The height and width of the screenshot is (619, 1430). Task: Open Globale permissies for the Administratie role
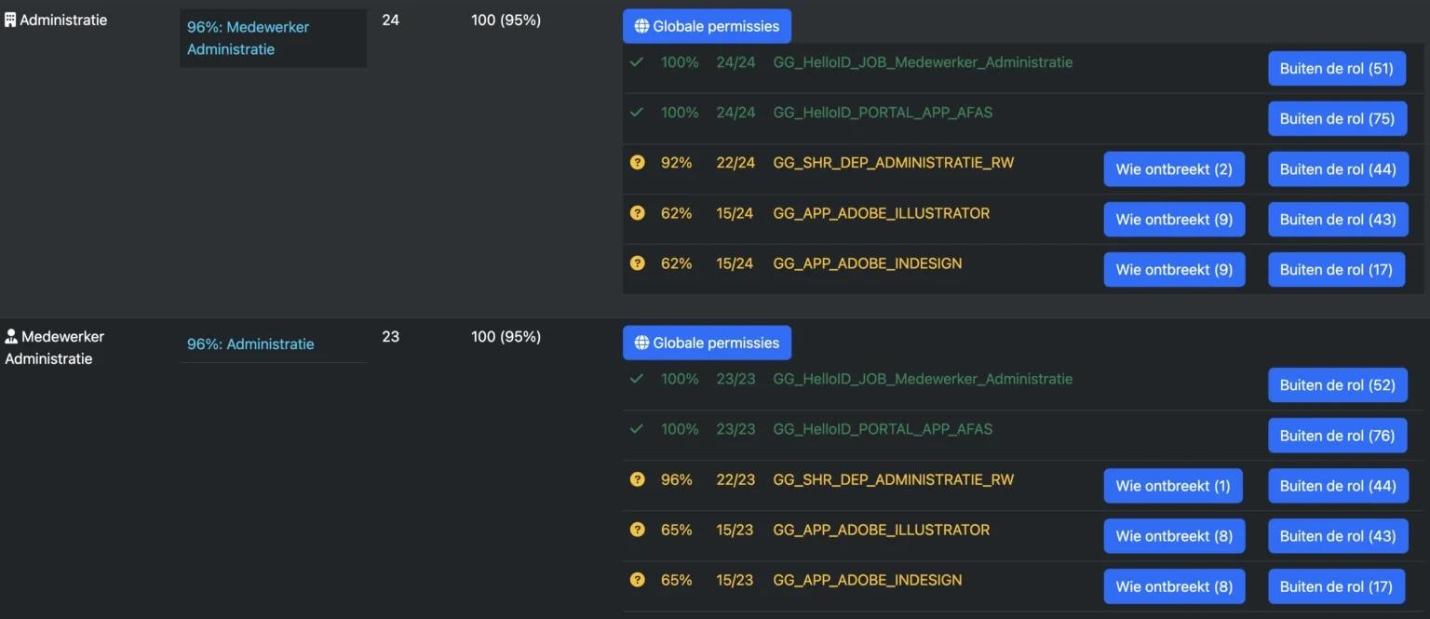707,26
